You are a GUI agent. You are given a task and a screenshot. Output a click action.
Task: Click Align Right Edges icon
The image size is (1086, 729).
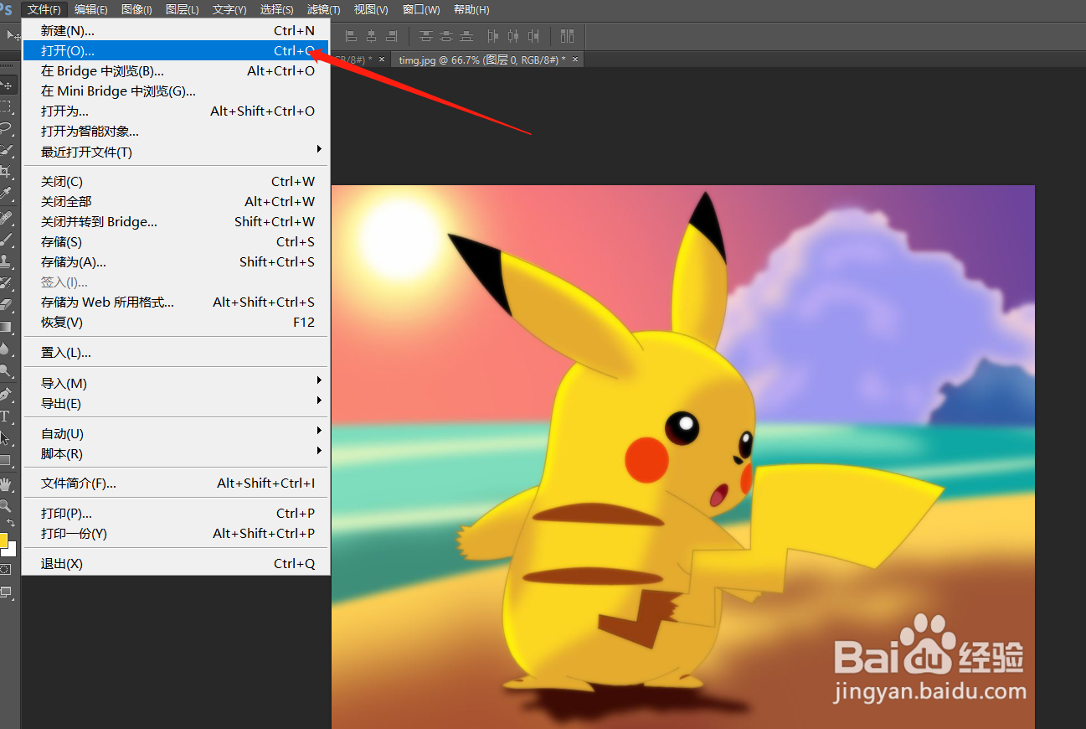[391, 36]
